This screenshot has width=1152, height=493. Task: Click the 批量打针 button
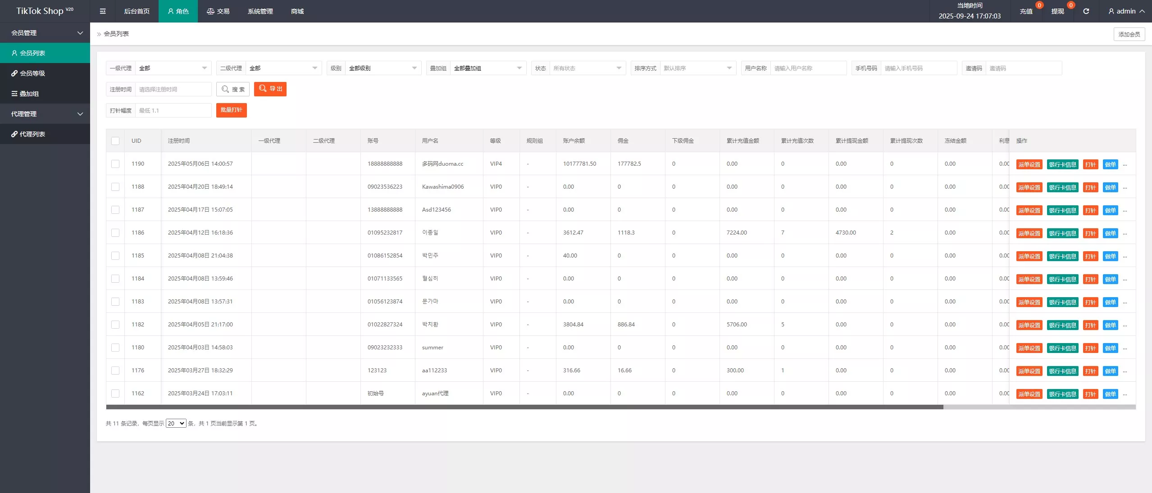[231, 110]
